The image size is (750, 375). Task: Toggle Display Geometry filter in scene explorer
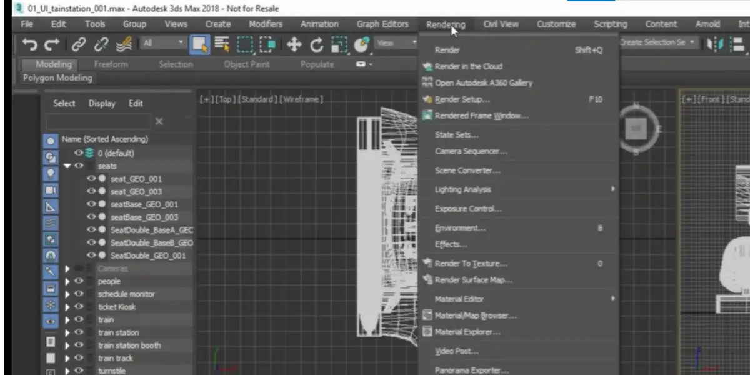click(51, 141)
